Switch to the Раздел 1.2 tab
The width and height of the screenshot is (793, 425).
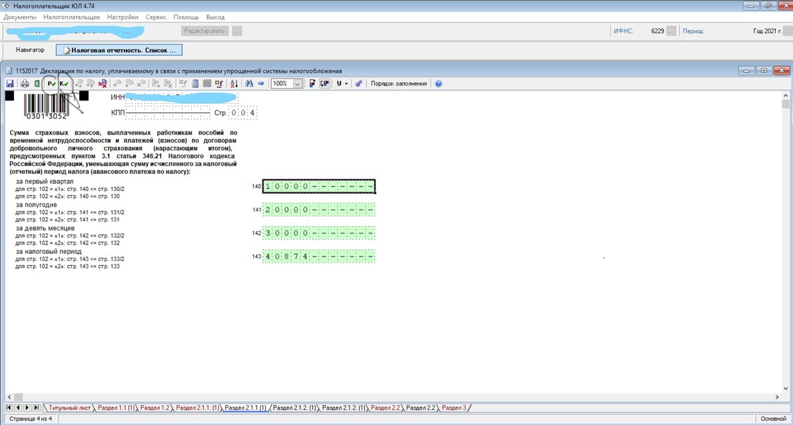tap(155, 408)
